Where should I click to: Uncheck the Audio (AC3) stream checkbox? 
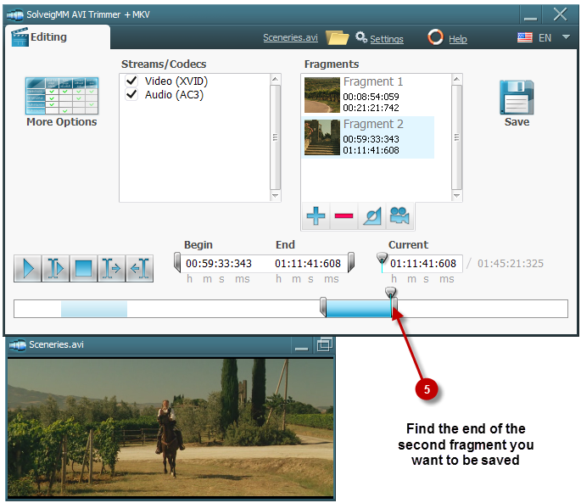tap(131, 95)
